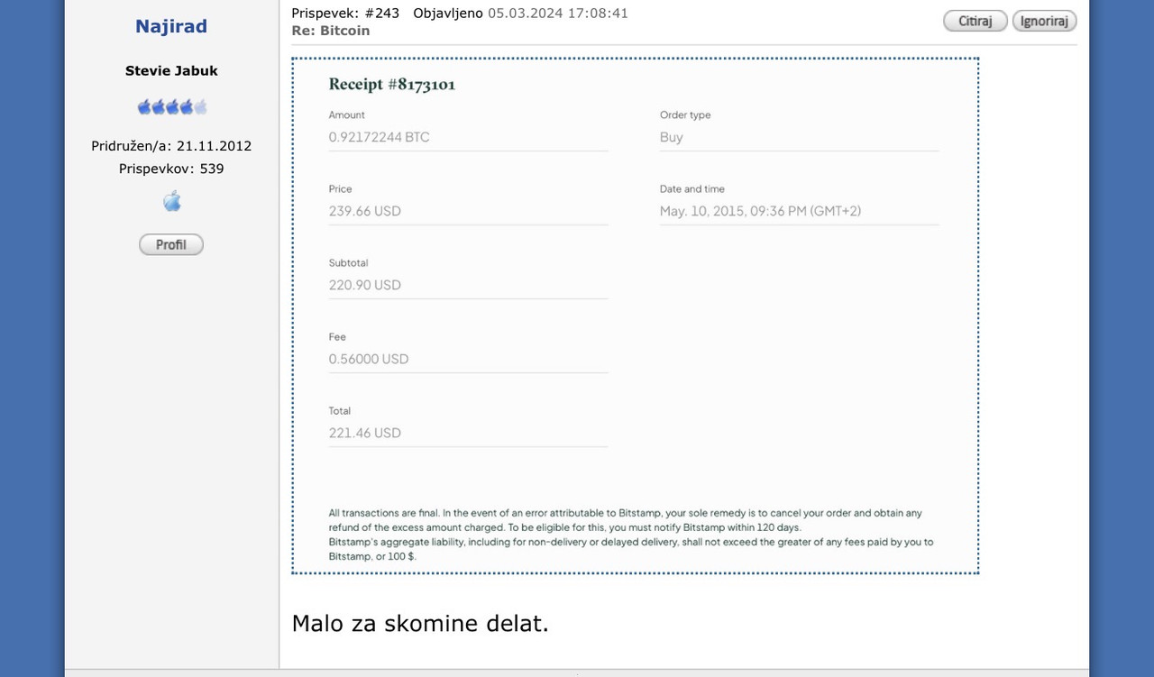Click the Re: Bitcoin post title
1154x677 pixels.
click(331, 31)
